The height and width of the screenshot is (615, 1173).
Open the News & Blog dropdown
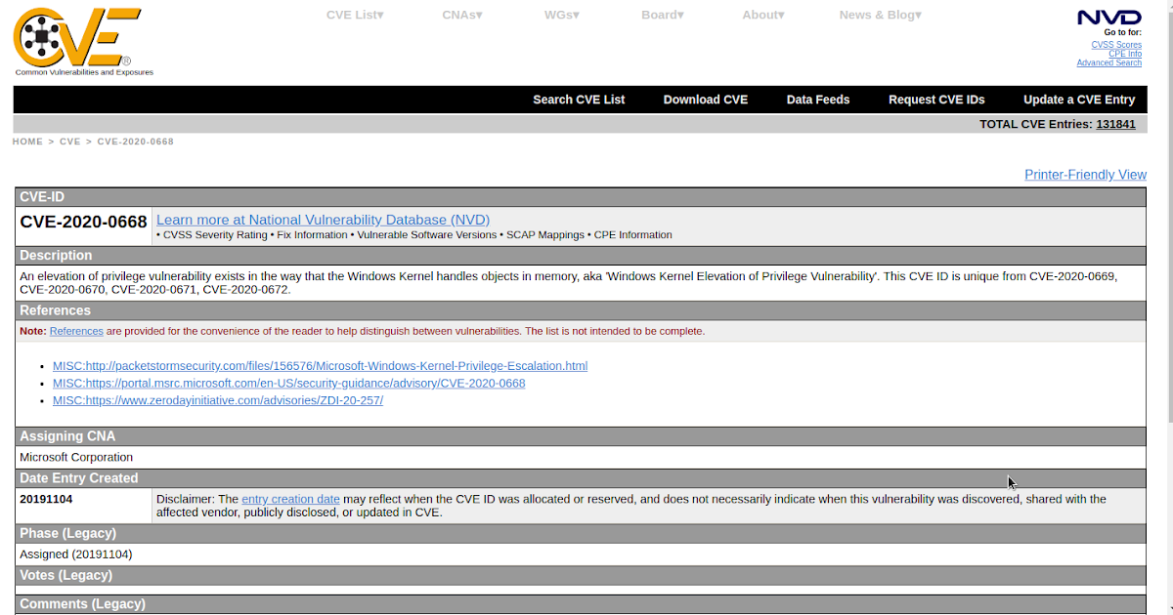[x=879, y=15]
